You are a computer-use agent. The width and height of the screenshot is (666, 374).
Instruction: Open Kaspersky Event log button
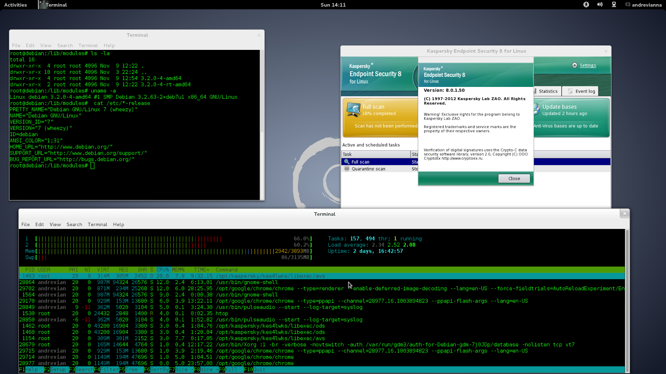coord(581,91)
